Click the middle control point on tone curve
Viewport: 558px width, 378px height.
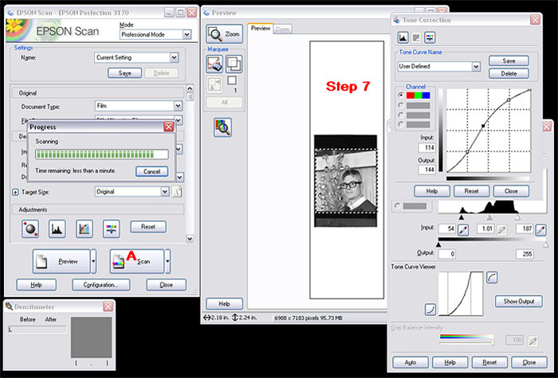click(x=483, y=126)
